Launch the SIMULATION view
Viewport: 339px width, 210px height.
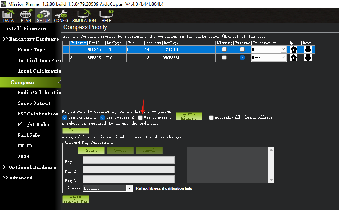pos(84,16)
